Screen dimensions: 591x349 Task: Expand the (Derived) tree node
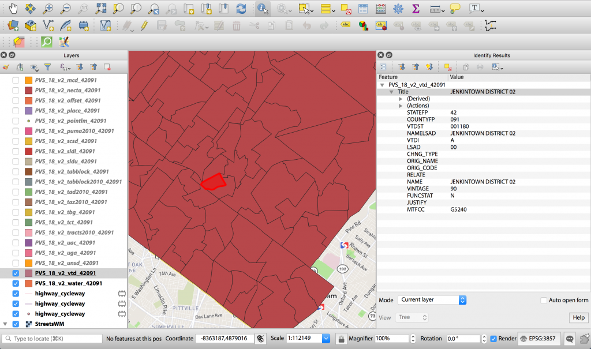[x=401, y=99]
